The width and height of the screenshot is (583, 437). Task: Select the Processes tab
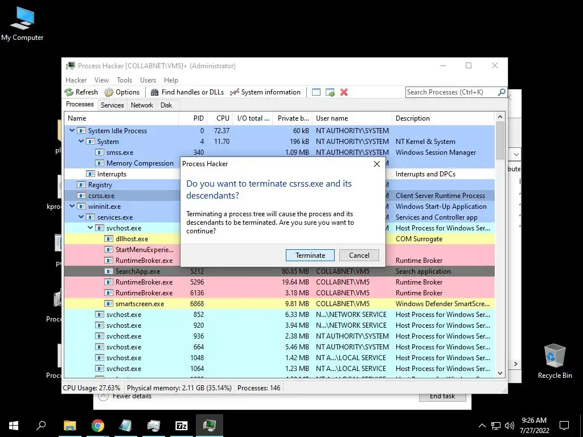(x=80, y=105)
